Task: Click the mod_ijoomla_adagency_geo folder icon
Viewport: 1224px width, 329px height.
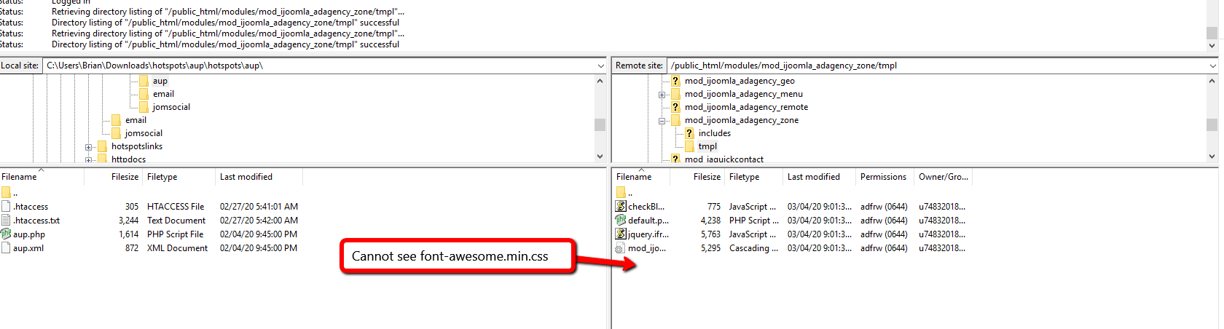Action: [x=675, y=81]
